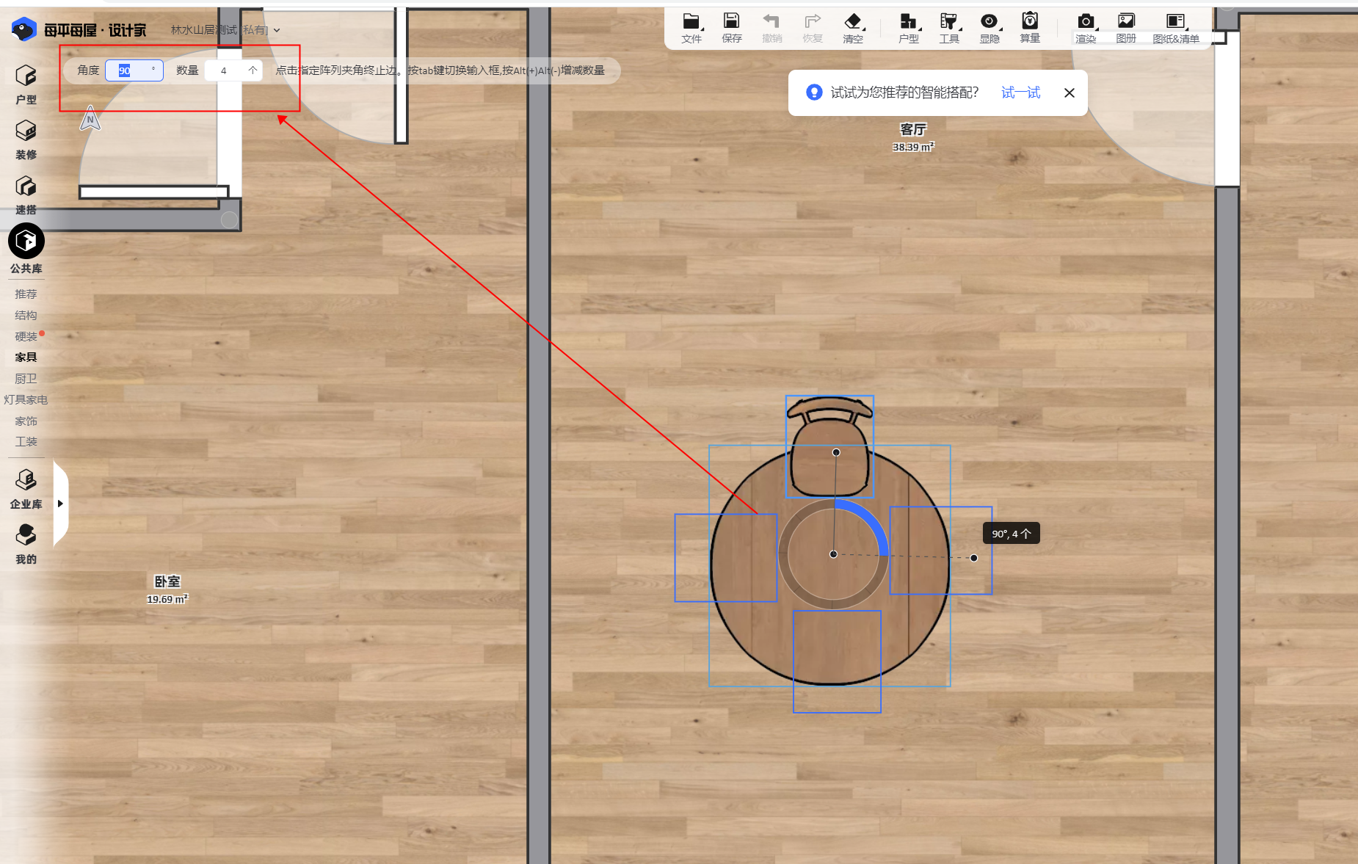Open the 我的 personal library

click(x=26, y=545)
